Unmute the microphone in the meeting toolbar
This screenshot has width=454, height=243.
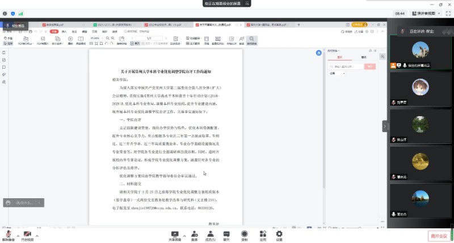click(9, 233)
